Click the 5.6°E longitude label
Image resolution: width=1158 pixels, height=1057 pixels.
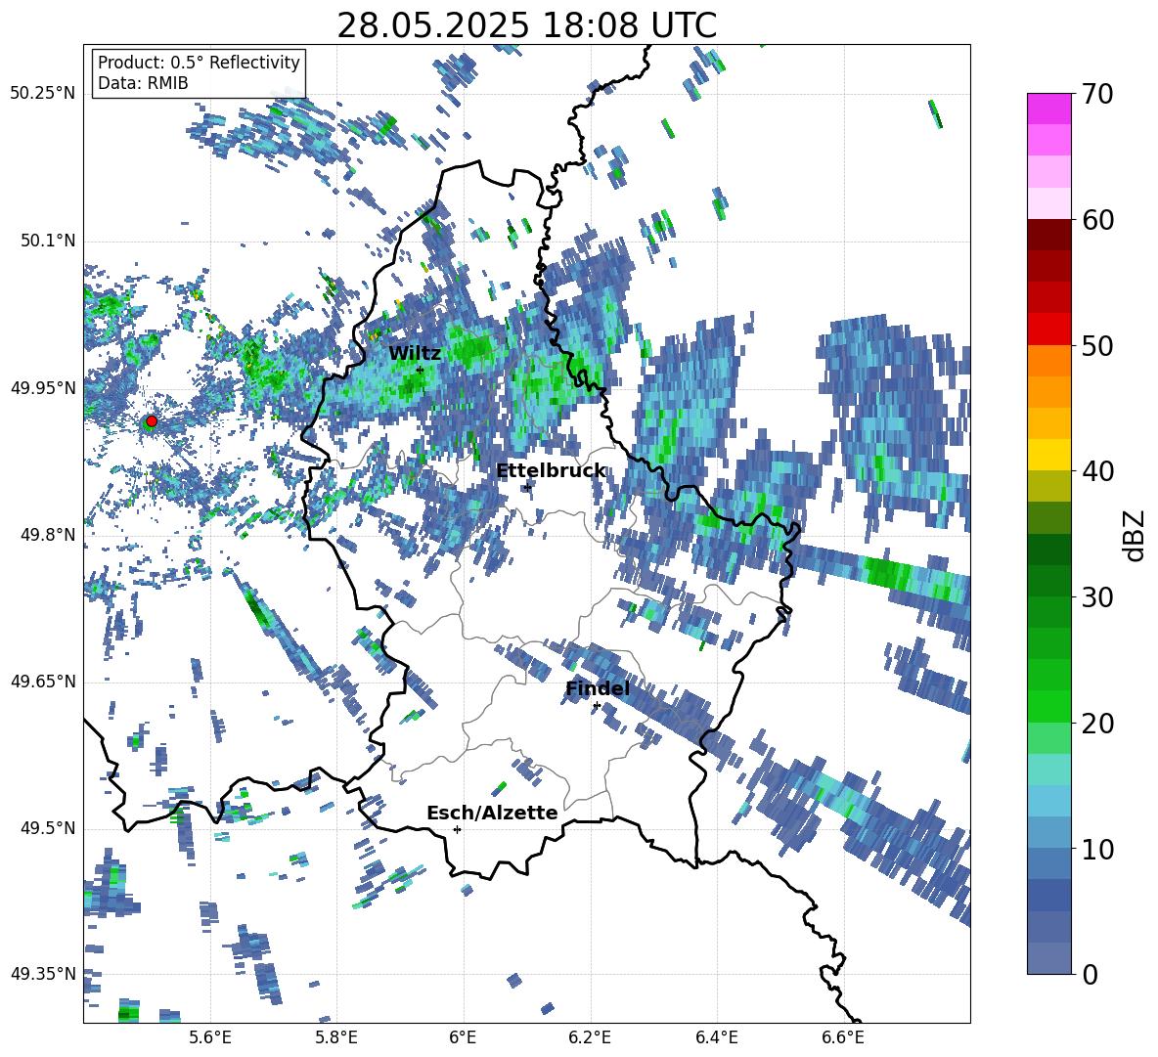(x=211, y=1037)
